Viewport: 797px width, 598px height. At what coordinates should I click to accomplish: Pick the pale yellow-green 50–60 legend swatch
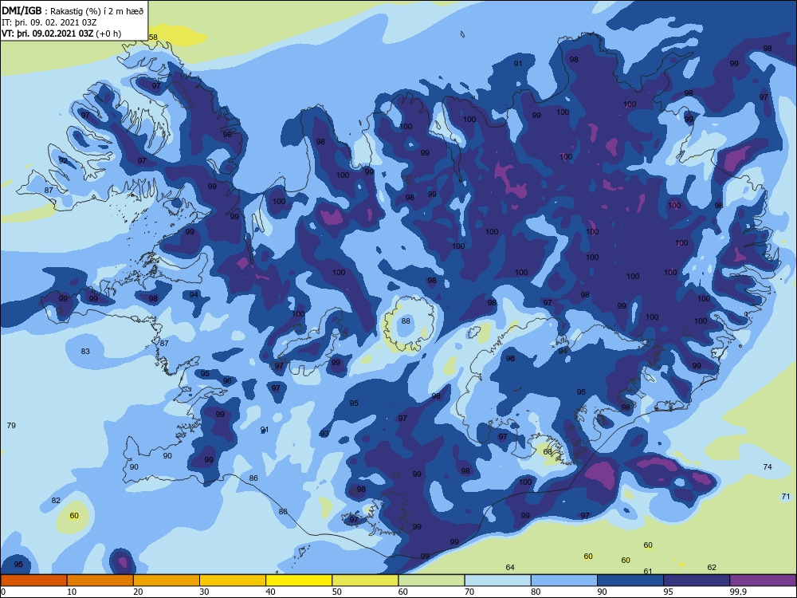click(x=365, y=580)
